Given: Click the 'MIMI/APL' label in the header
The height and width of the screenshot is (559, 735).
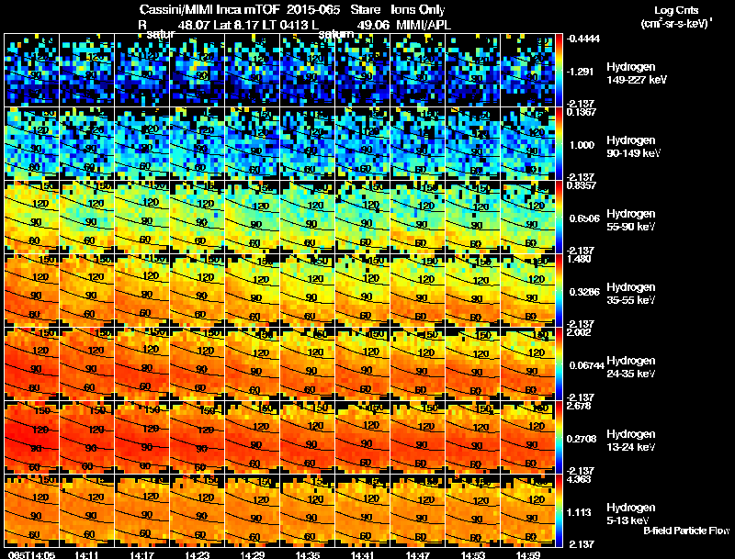Looking at the screenshot, I should pyautogui.click(x=424, y=25).
